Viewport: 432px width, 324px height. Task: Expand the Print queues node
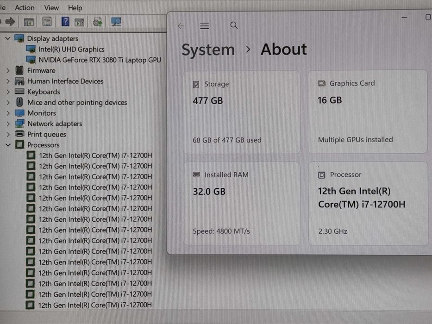pos(8,134)
